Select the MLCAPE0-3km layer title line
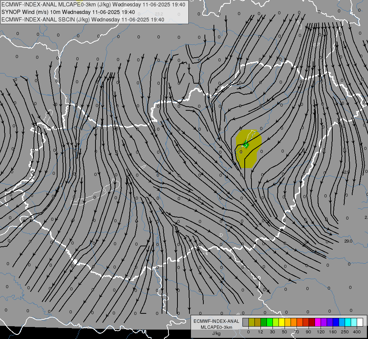Screen dimensions: 368x339 (x=93, y=5)
